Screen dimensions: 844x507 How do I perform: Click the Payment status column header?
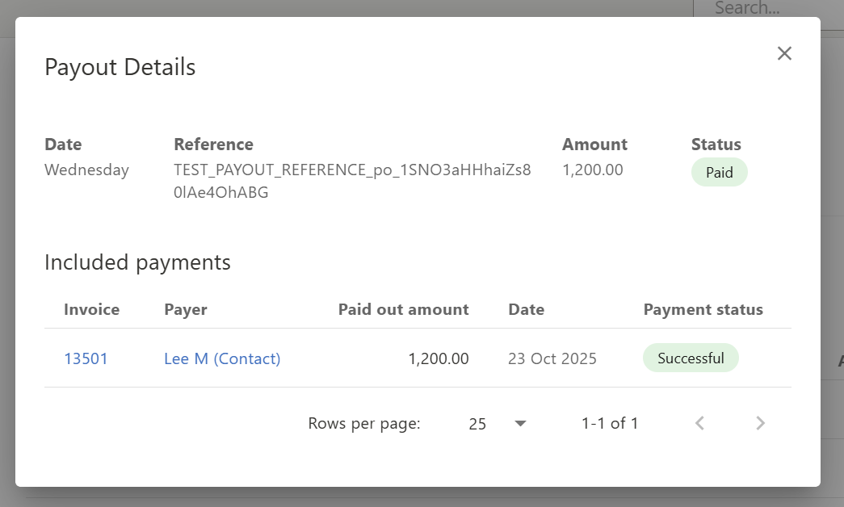[703, 309]
